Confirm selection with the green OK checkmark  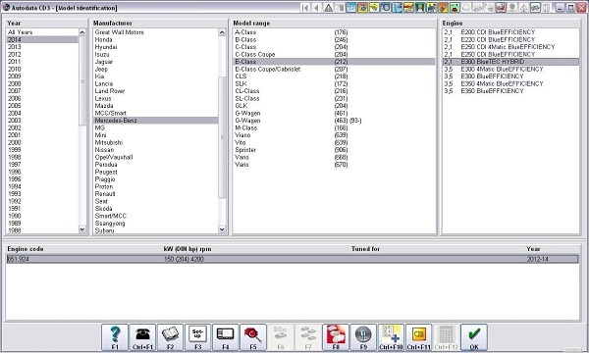[474, 337]
